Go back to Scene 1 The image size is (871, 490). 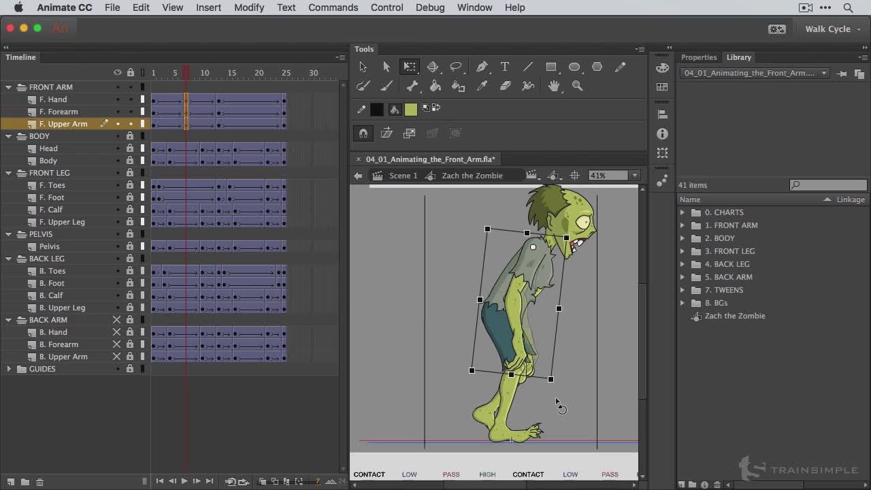pyautogui.click(x=404, y=176)
